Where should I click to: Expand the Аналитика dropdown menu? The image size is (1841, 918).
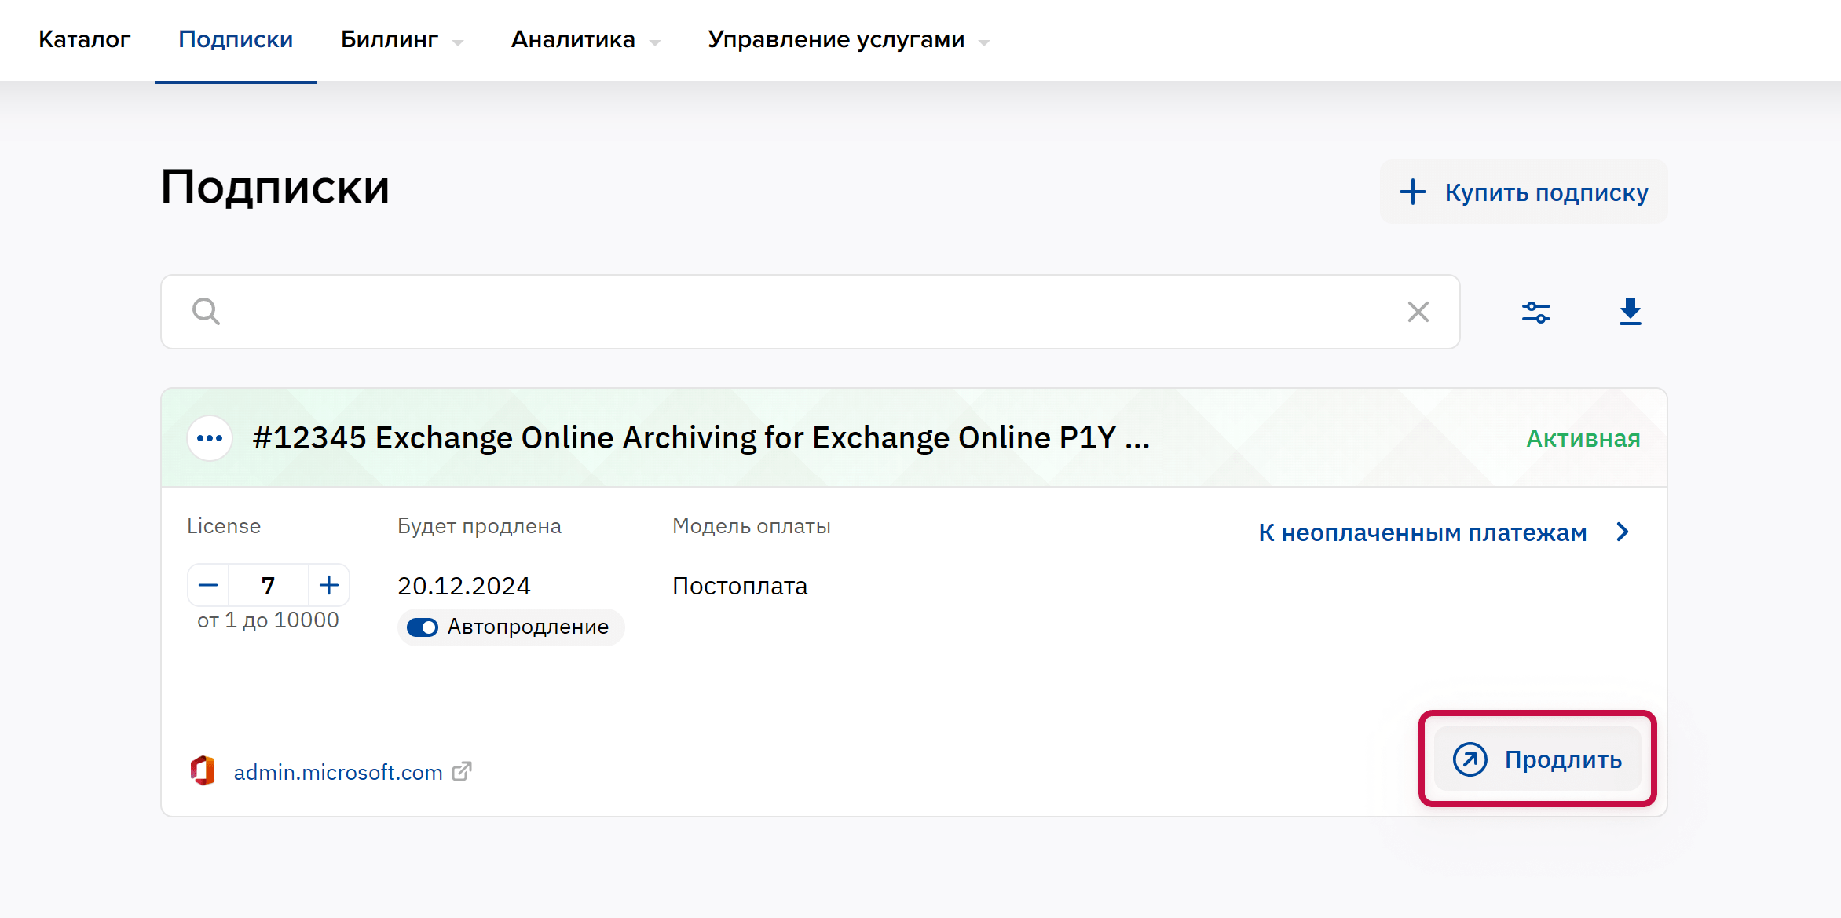pyautogui.click(x=585, y=40)
